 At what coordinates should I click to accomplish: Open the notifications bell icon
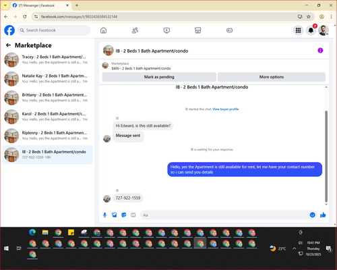pyautogui.click(x=311, y=30)
